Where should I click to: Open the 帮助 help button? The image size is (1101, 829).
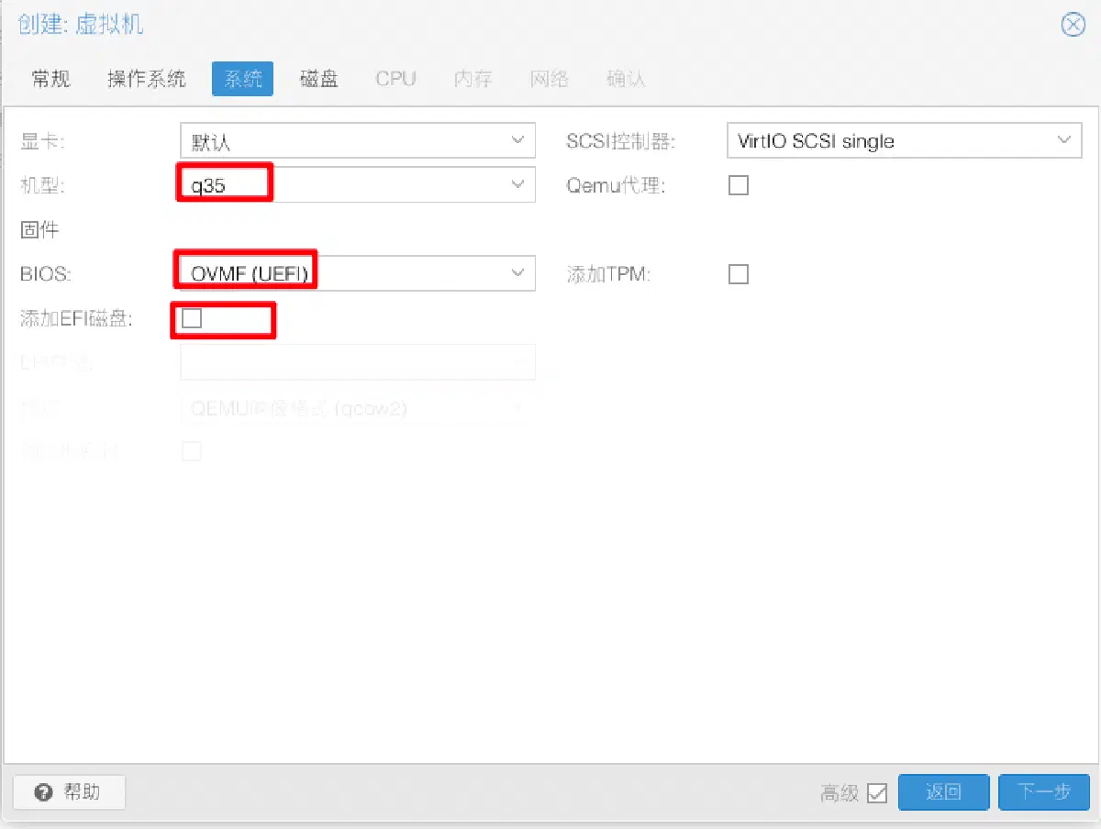(x=69, y=792)
